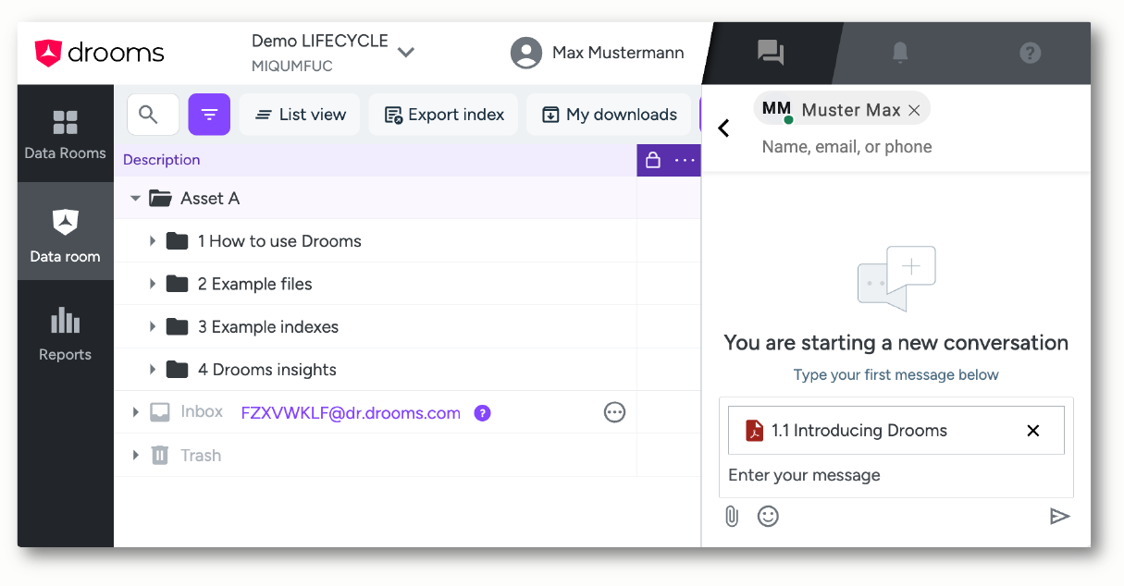Select the Trash label
1124x586 pixels.
201,456
